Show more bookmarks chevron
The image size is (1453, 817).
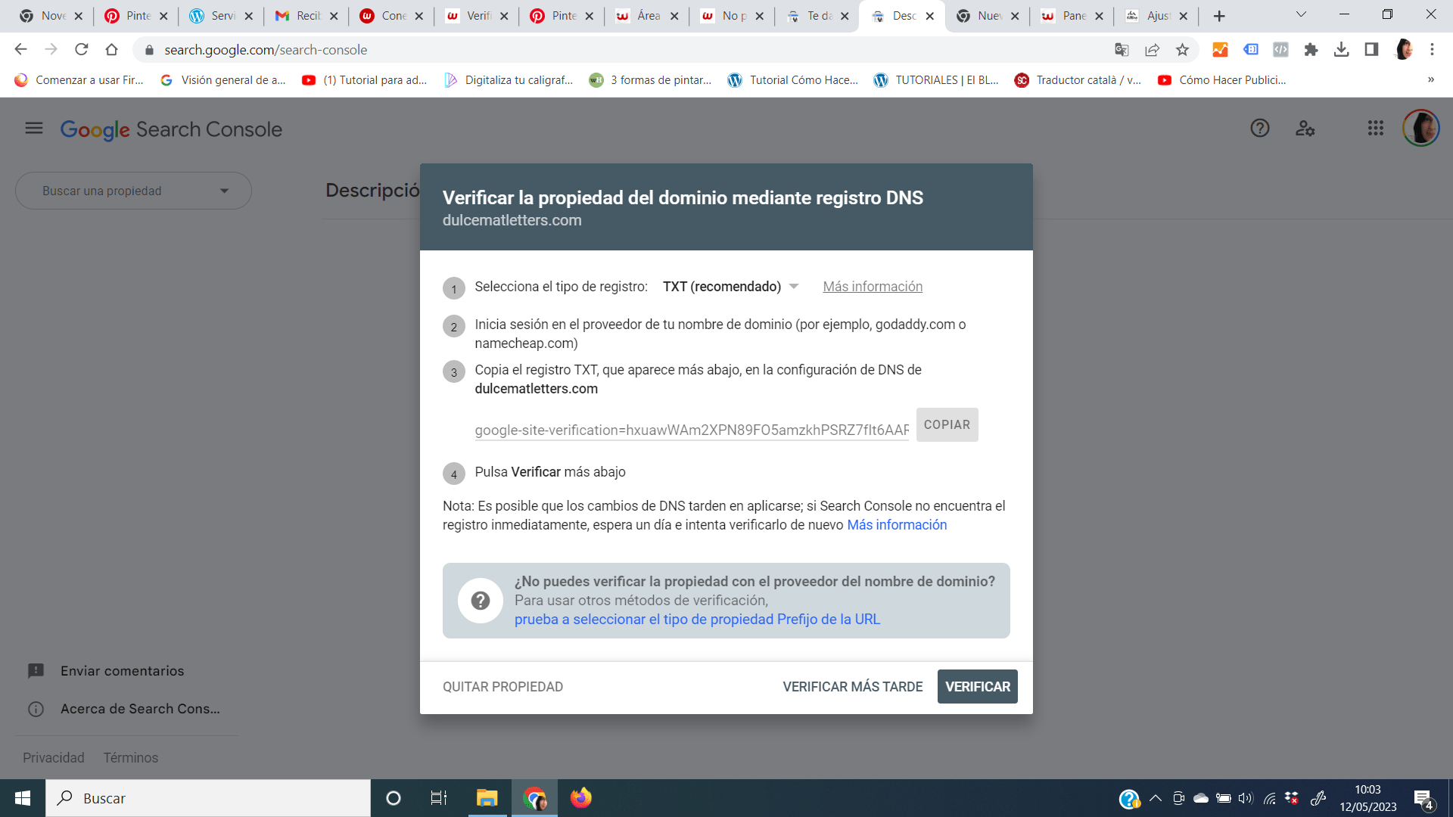[x=1431, y=80]
